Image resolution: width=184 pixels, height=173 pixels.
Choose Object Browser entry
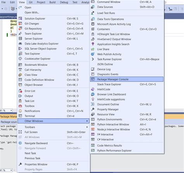pyautogui.click(x=53, y=85)
